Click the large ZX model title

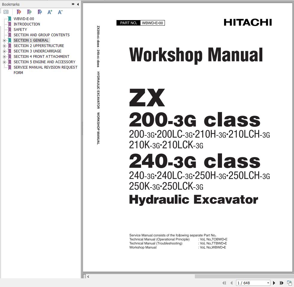point(147,98)
